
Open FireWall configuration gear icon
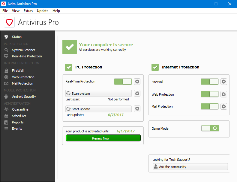(x=224, y=82)
